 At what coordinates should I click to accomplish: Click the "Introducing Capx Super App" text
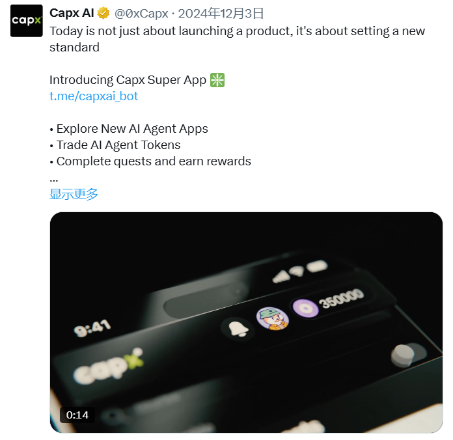(x=128, y=80)
